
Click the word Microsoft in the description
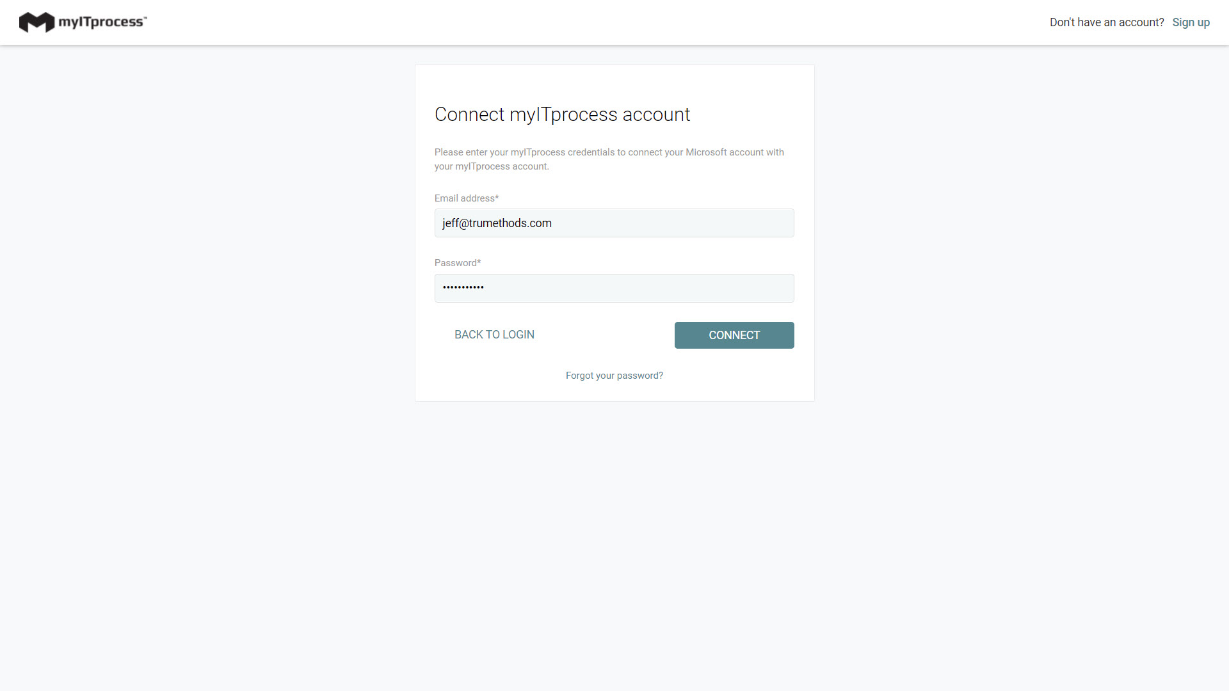(706, 152)
